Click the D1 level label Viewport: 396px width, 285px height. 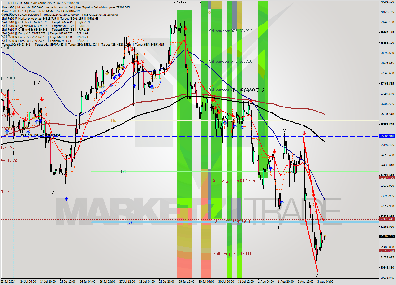123,172
